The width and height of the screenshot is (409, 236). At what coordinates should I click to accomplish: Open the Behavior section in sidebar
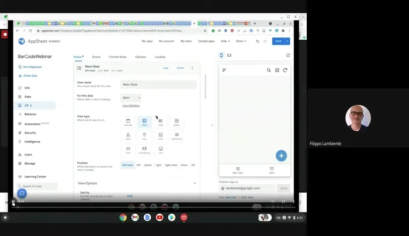(x=30, y=114)
